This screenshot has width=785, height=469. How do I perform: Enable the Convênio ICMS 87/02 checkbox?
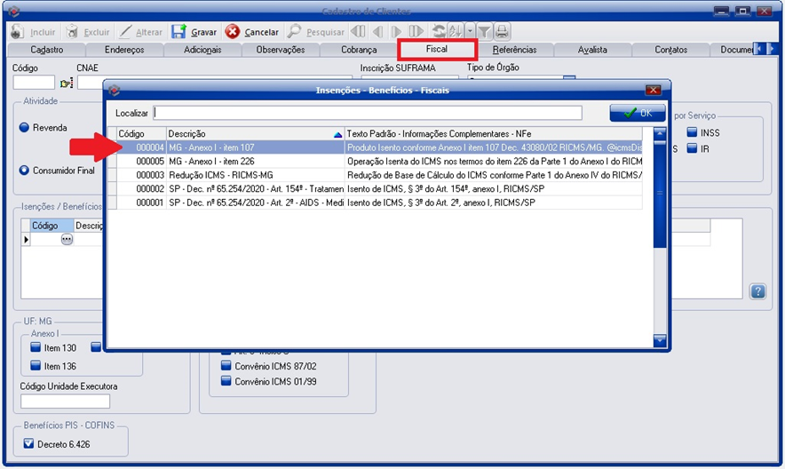226,366
